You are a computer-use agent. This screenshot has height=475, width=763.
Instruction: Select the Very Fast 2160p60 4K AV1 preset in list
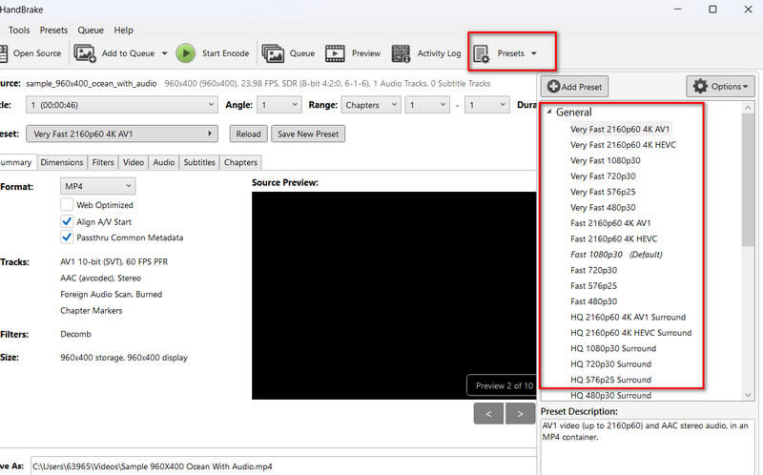click(620, 129)
